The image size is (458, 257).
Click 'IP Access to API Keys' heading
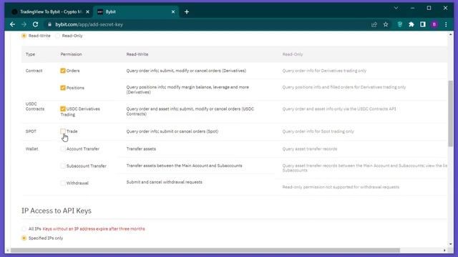[x=57, y=211]
